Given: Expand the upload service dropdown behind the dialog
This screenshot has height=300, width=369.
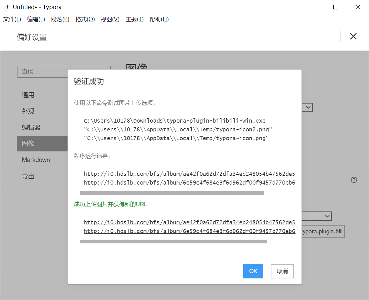Looking at the screenshot, I should (317, 216).
